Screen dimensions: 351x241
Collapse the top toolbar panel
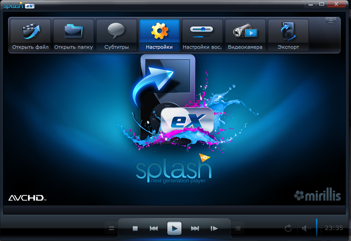point(331,21)
